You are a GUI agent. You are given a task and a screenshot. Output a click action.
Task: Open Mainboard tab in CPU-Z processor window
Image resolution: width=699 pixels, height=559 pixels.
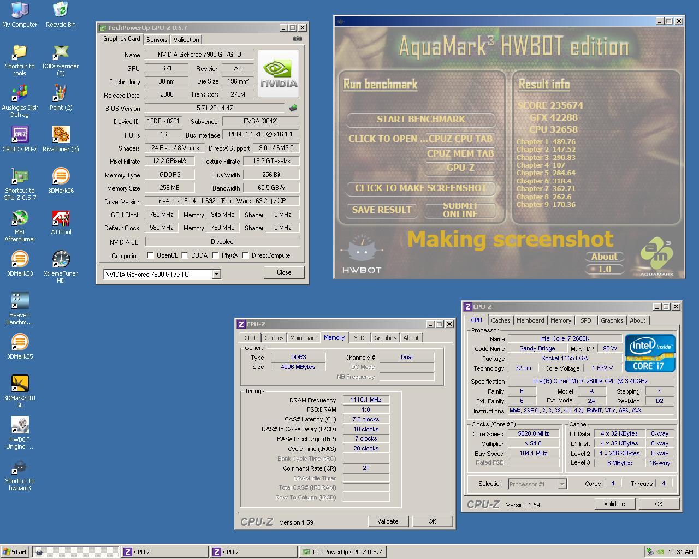pos(530,320)
